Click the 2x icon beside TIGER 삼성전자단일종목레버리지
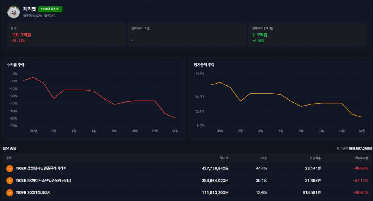 click(10, 169)
